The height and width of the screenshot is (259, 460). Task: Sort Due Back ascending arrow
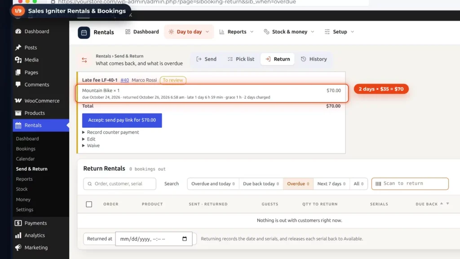coord(442,204)
